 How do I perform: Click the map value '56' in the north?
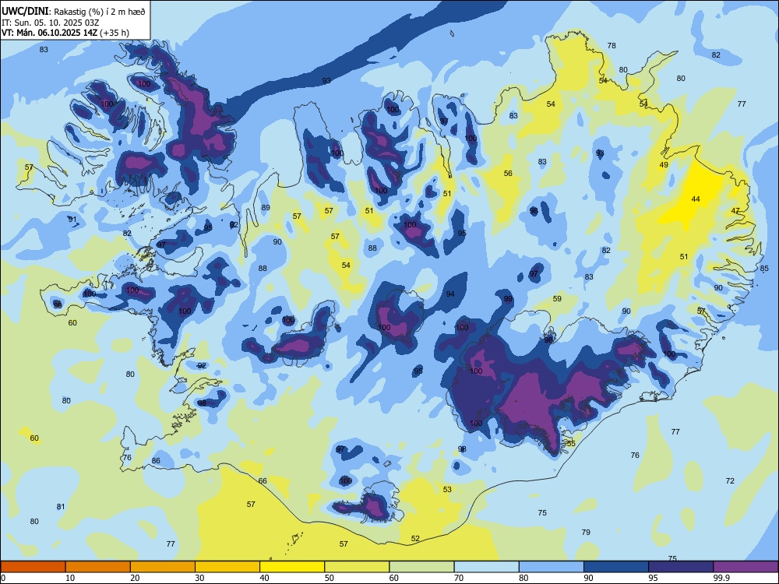508,174
